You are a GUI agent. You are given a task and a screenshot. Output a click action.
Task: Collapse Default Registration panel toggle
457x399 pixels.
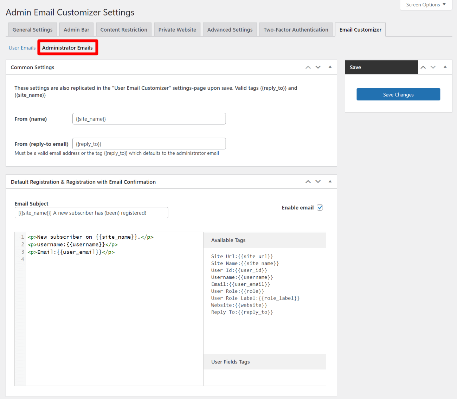click(330, 181)
